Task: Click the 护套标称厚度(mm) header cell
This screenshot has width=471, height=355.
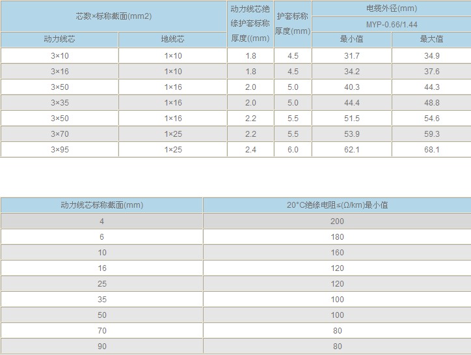Action: [x=293, y=24]
